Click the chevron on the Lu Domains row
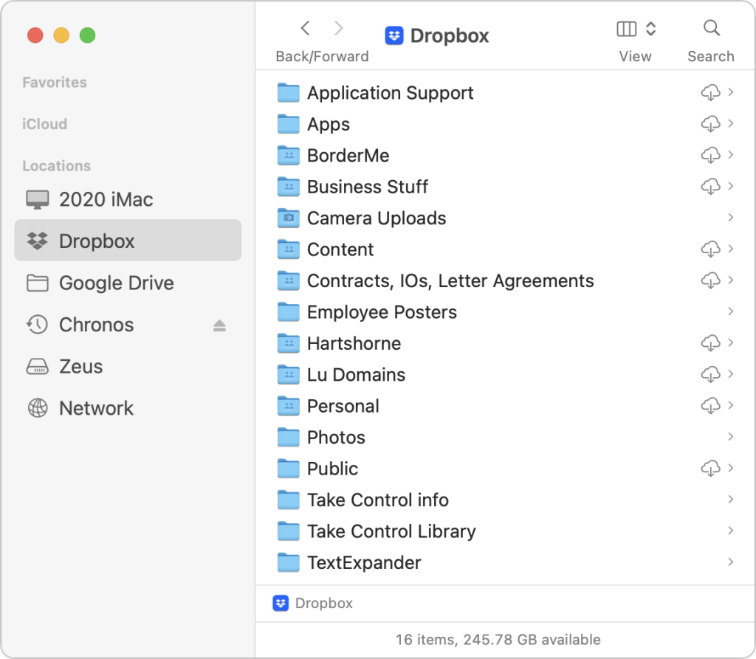This screenshot has width=756, height=659. 731,374
